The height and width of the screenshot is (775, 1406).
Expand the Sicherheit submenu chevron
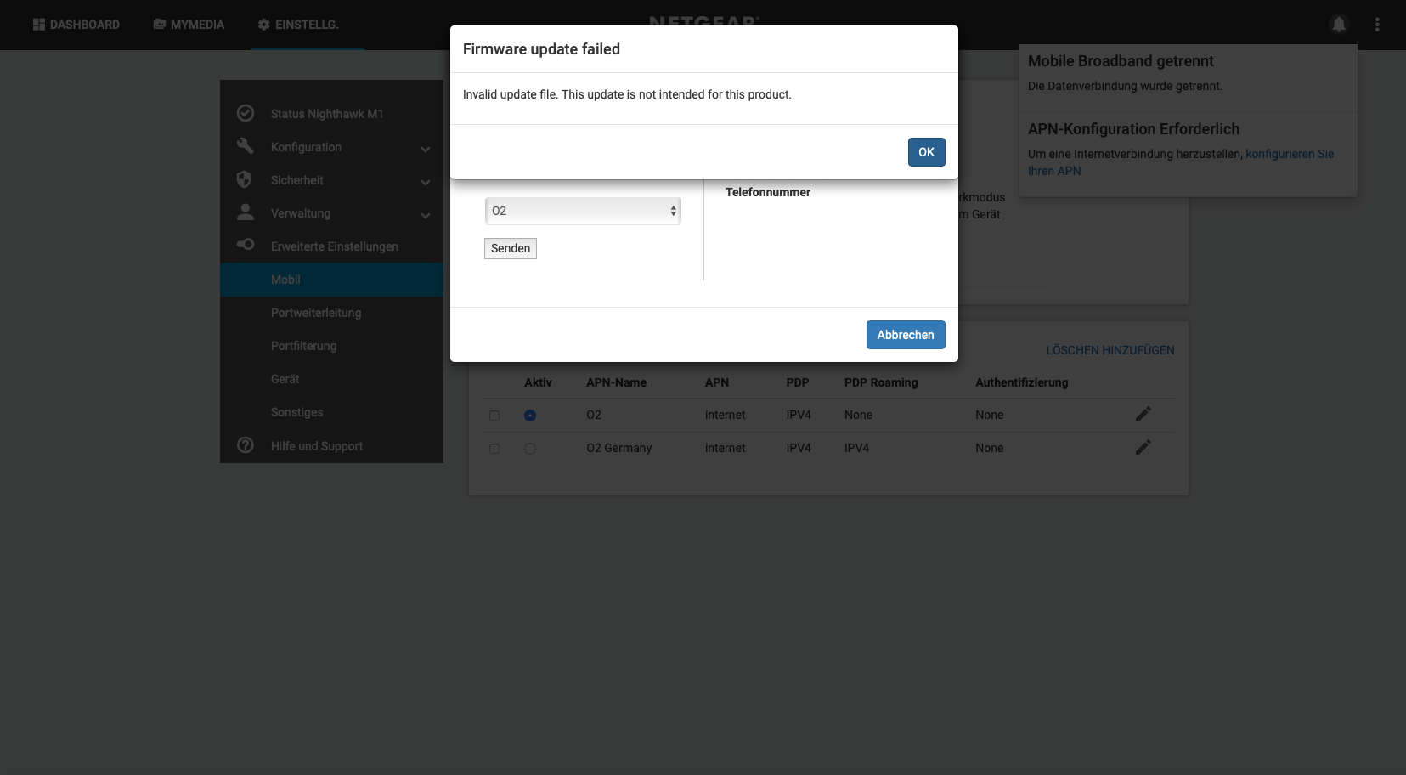point(426,182)
